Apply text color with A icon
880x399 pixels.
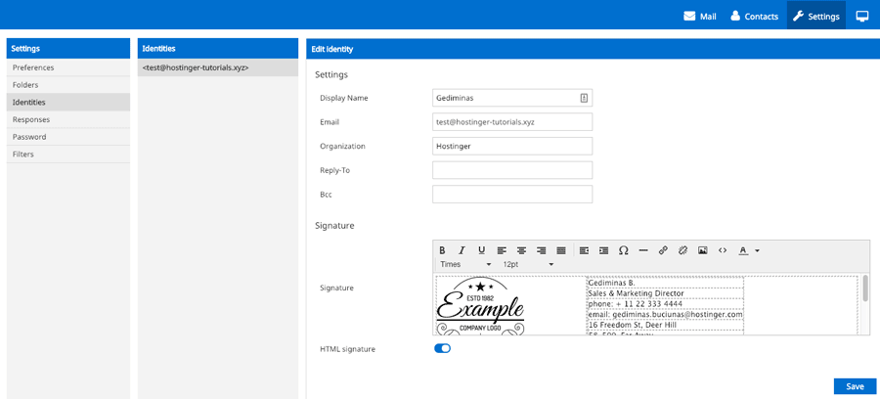pyautogui.click(x=743, y=250)
